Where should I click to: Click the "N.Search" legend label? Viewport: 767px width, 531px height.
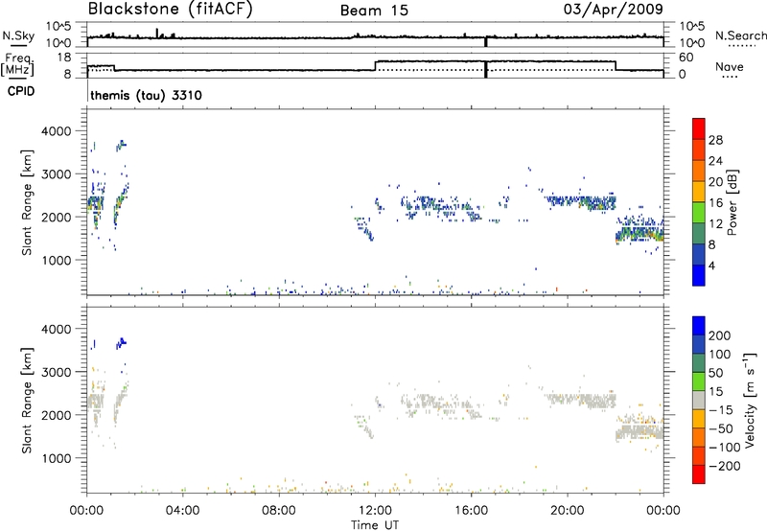coord(740,35)
